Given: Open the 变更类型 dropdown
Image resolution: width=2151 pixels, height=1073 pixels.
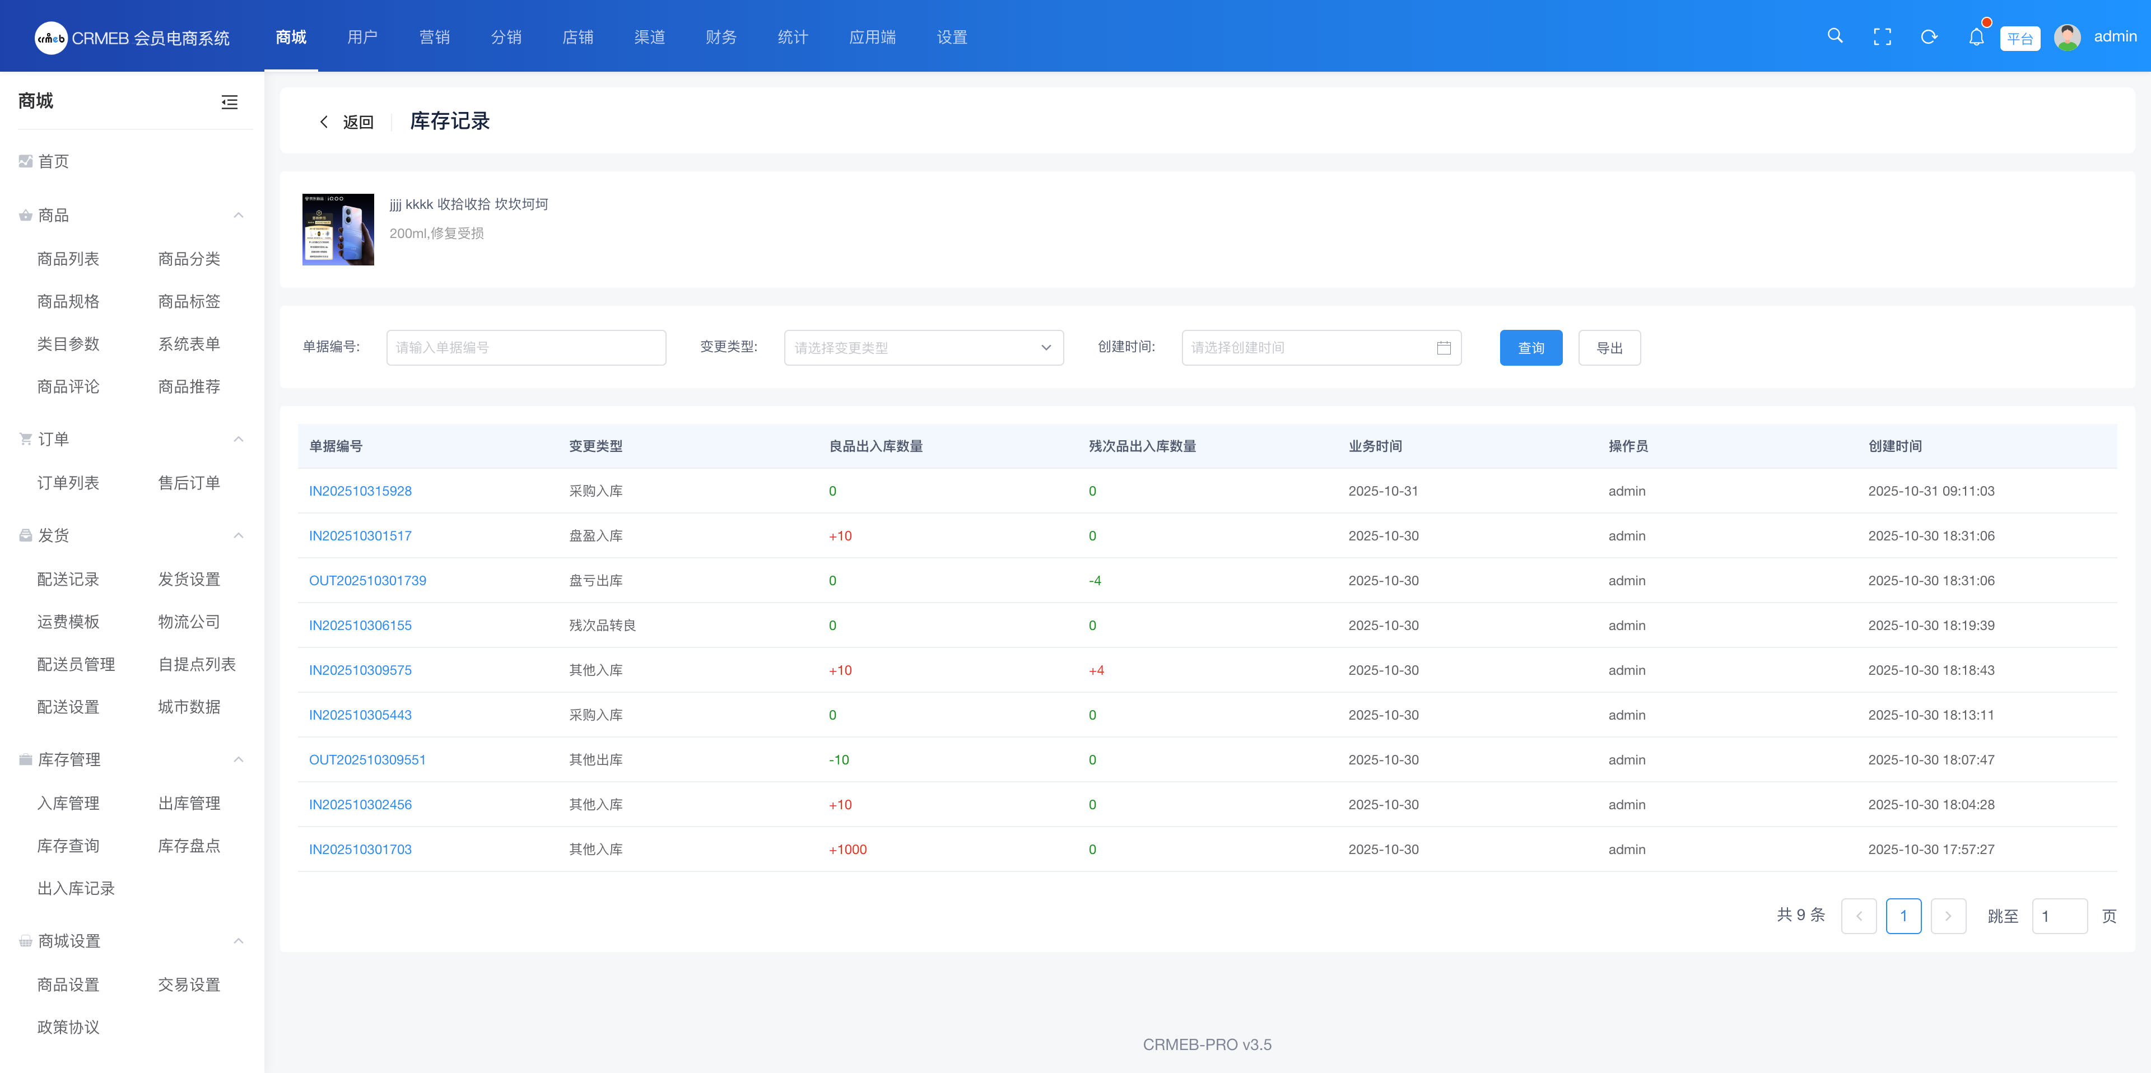Looking at the screenshot, I should [923, 347].
